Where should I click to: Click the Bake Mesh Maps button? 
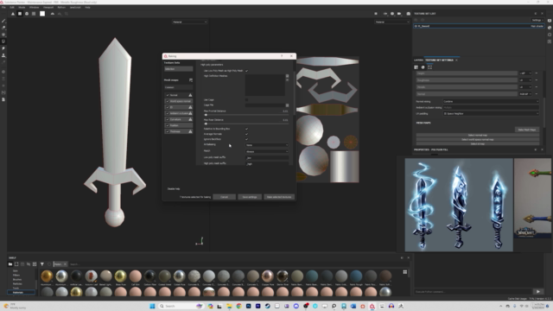tap(527, 130)
